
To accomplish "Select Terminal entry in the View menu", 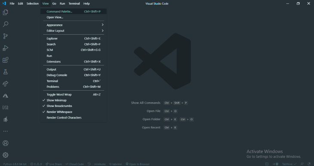I will click(74, 81).
